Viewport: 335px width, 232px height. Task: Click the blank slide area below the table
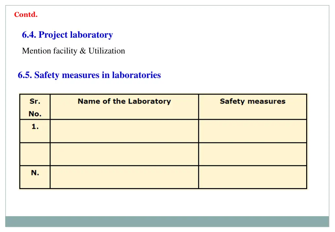[x=167, y=203]
